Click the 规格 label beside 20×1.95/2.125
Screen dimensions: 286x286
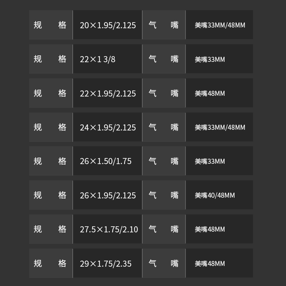50,25
